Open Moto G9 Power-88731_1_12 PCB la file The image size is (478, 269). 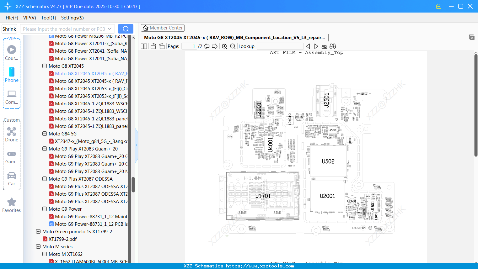click(x=91, y=224)
